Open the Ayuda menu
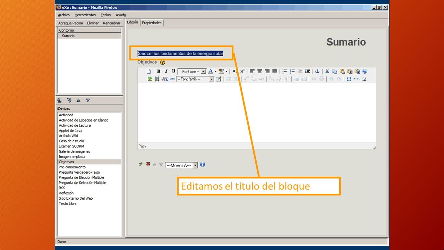The width and height of the screenshot is (444, 250). (121, 15)
